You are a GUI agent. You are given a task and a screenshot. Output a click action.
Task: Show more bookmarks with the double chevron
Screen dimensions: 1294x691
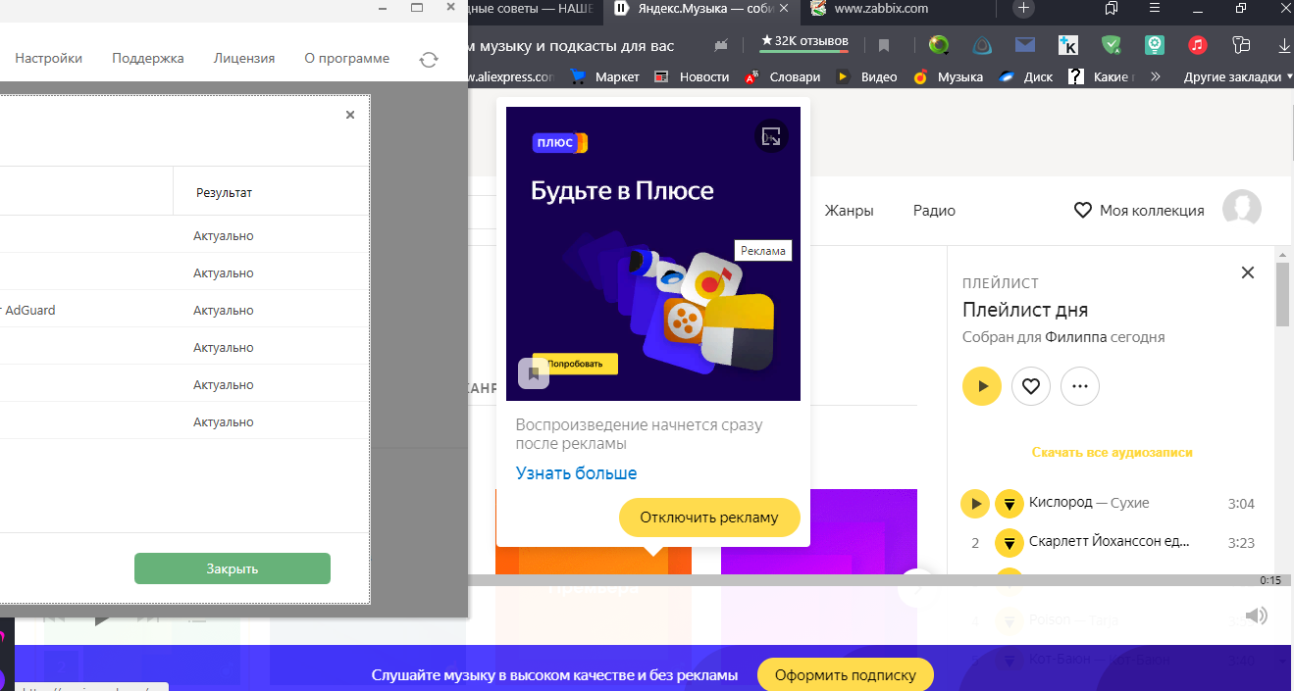click(x=1156, y=76)
